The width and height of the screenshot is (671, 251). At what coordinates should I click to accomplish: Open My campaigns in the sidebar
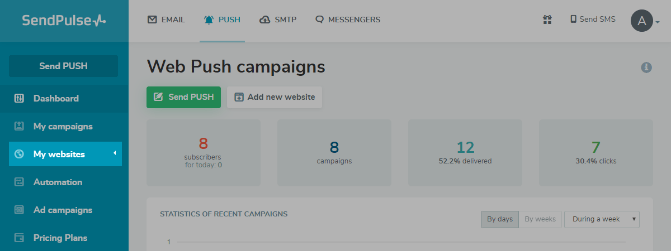[64, 126]
